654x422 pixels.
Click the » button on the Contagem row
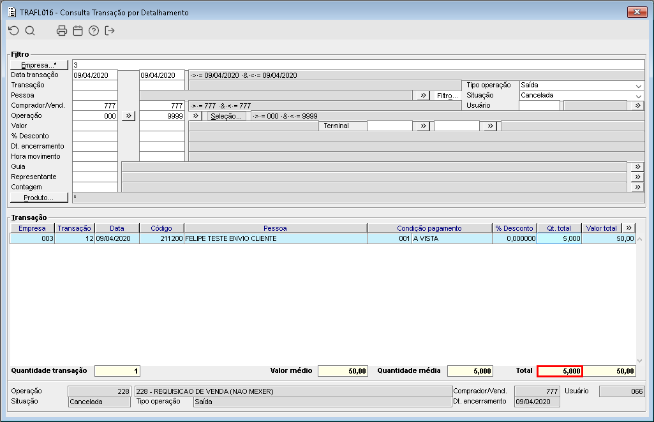coord(638,187)
